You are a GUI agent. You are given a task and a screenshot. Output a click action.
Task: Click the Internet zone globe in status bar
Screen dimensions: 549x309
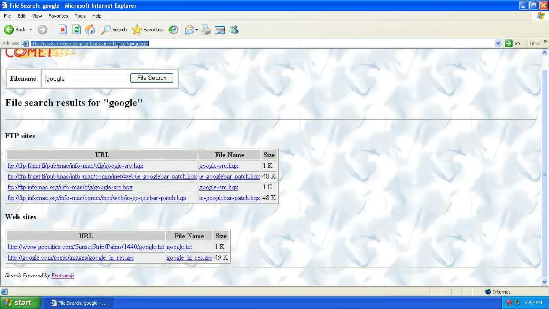(488, 292)
